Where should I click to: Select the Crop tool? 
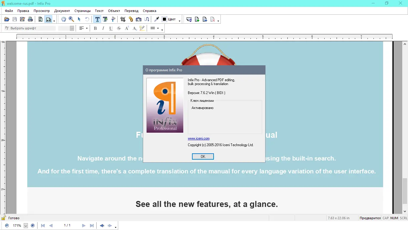coord(123,19)
